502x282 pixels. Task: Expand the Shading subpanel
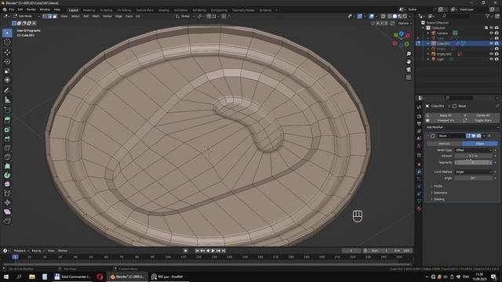[x=438, y=199]
